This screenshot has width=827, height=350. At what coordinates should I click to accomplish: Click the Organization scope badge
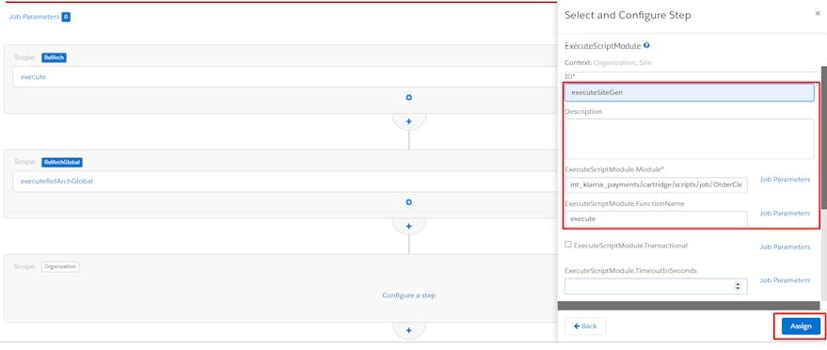60,266
